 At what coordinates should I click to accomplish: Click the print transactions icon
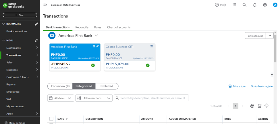coord(252,106)
